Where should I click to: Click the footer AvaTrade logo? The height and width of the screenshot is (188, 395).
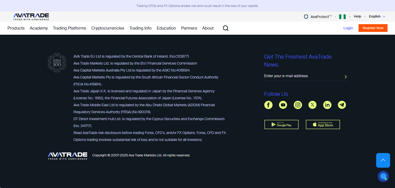pos(67,156)
